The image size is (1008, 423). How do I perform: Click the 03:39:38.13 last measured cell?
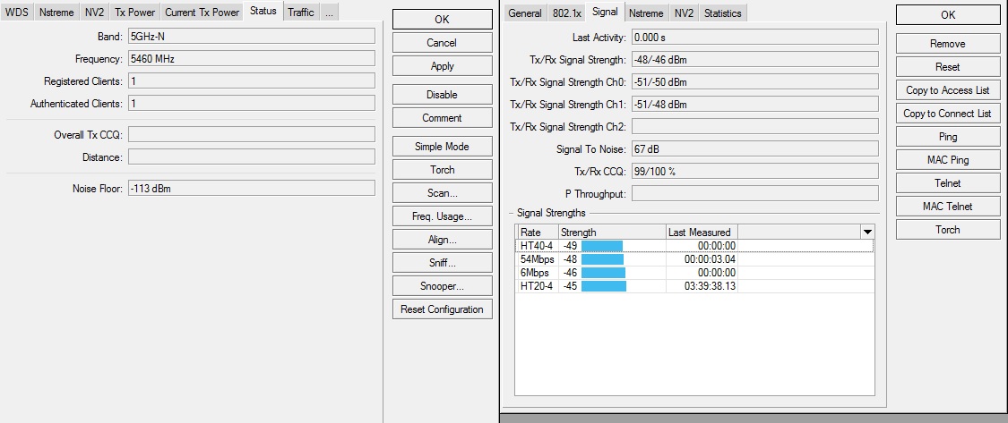coord(702,286)
